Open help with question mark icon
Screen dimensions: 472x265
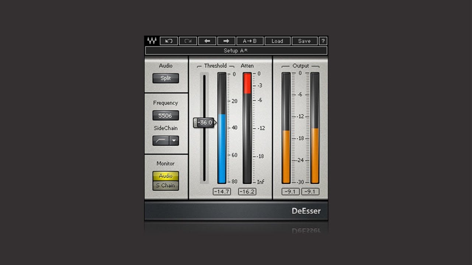click(x=323, y=41)
